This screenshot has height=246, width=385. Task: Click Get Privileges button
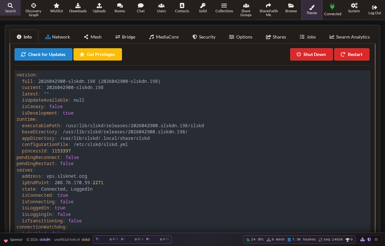[x=98, y=54]
